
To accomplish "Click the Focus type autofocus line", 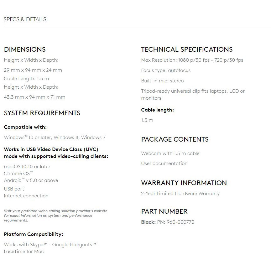I will (165, 70).
